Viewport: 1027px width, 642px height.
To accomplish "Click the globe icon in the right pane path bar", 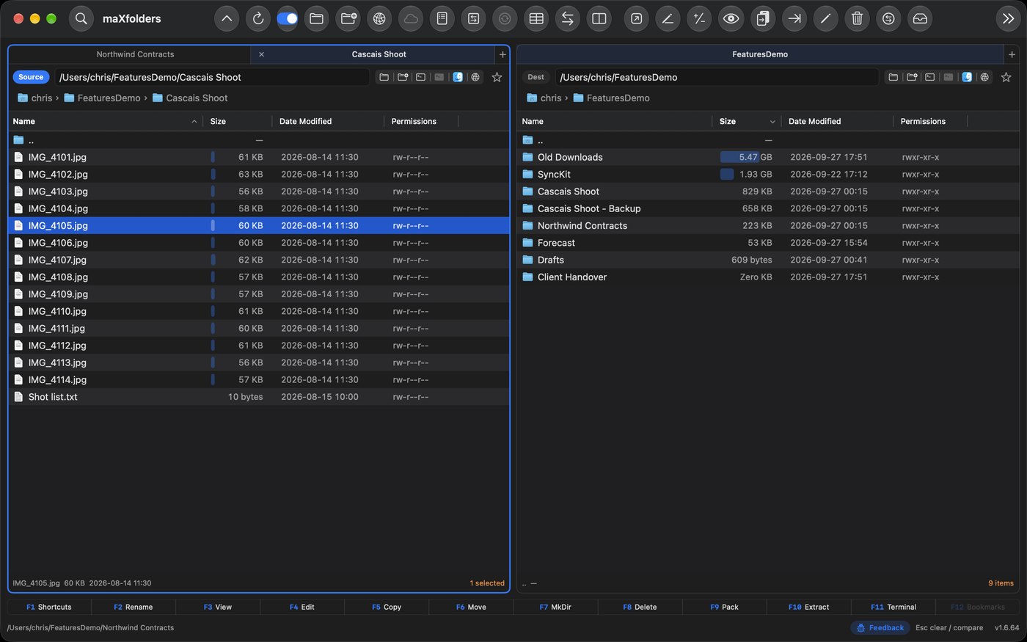I will tap(984, 77).
